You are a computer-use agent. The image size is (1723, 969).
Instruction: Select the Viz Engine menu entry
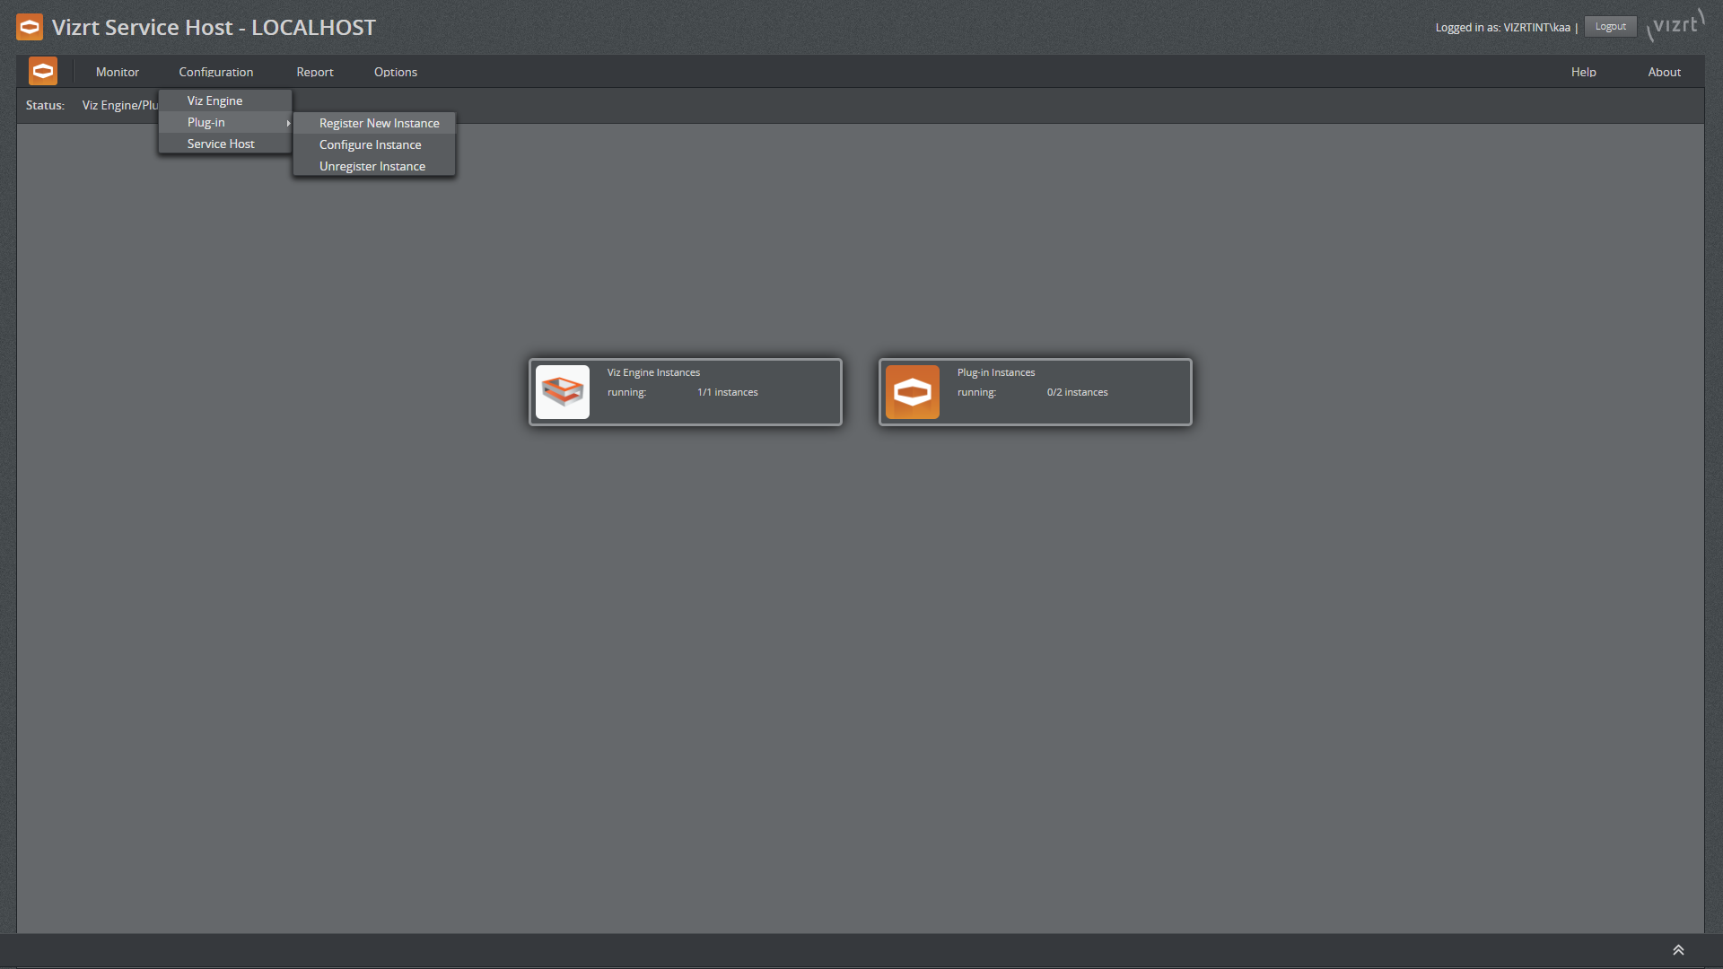point(214,100)
